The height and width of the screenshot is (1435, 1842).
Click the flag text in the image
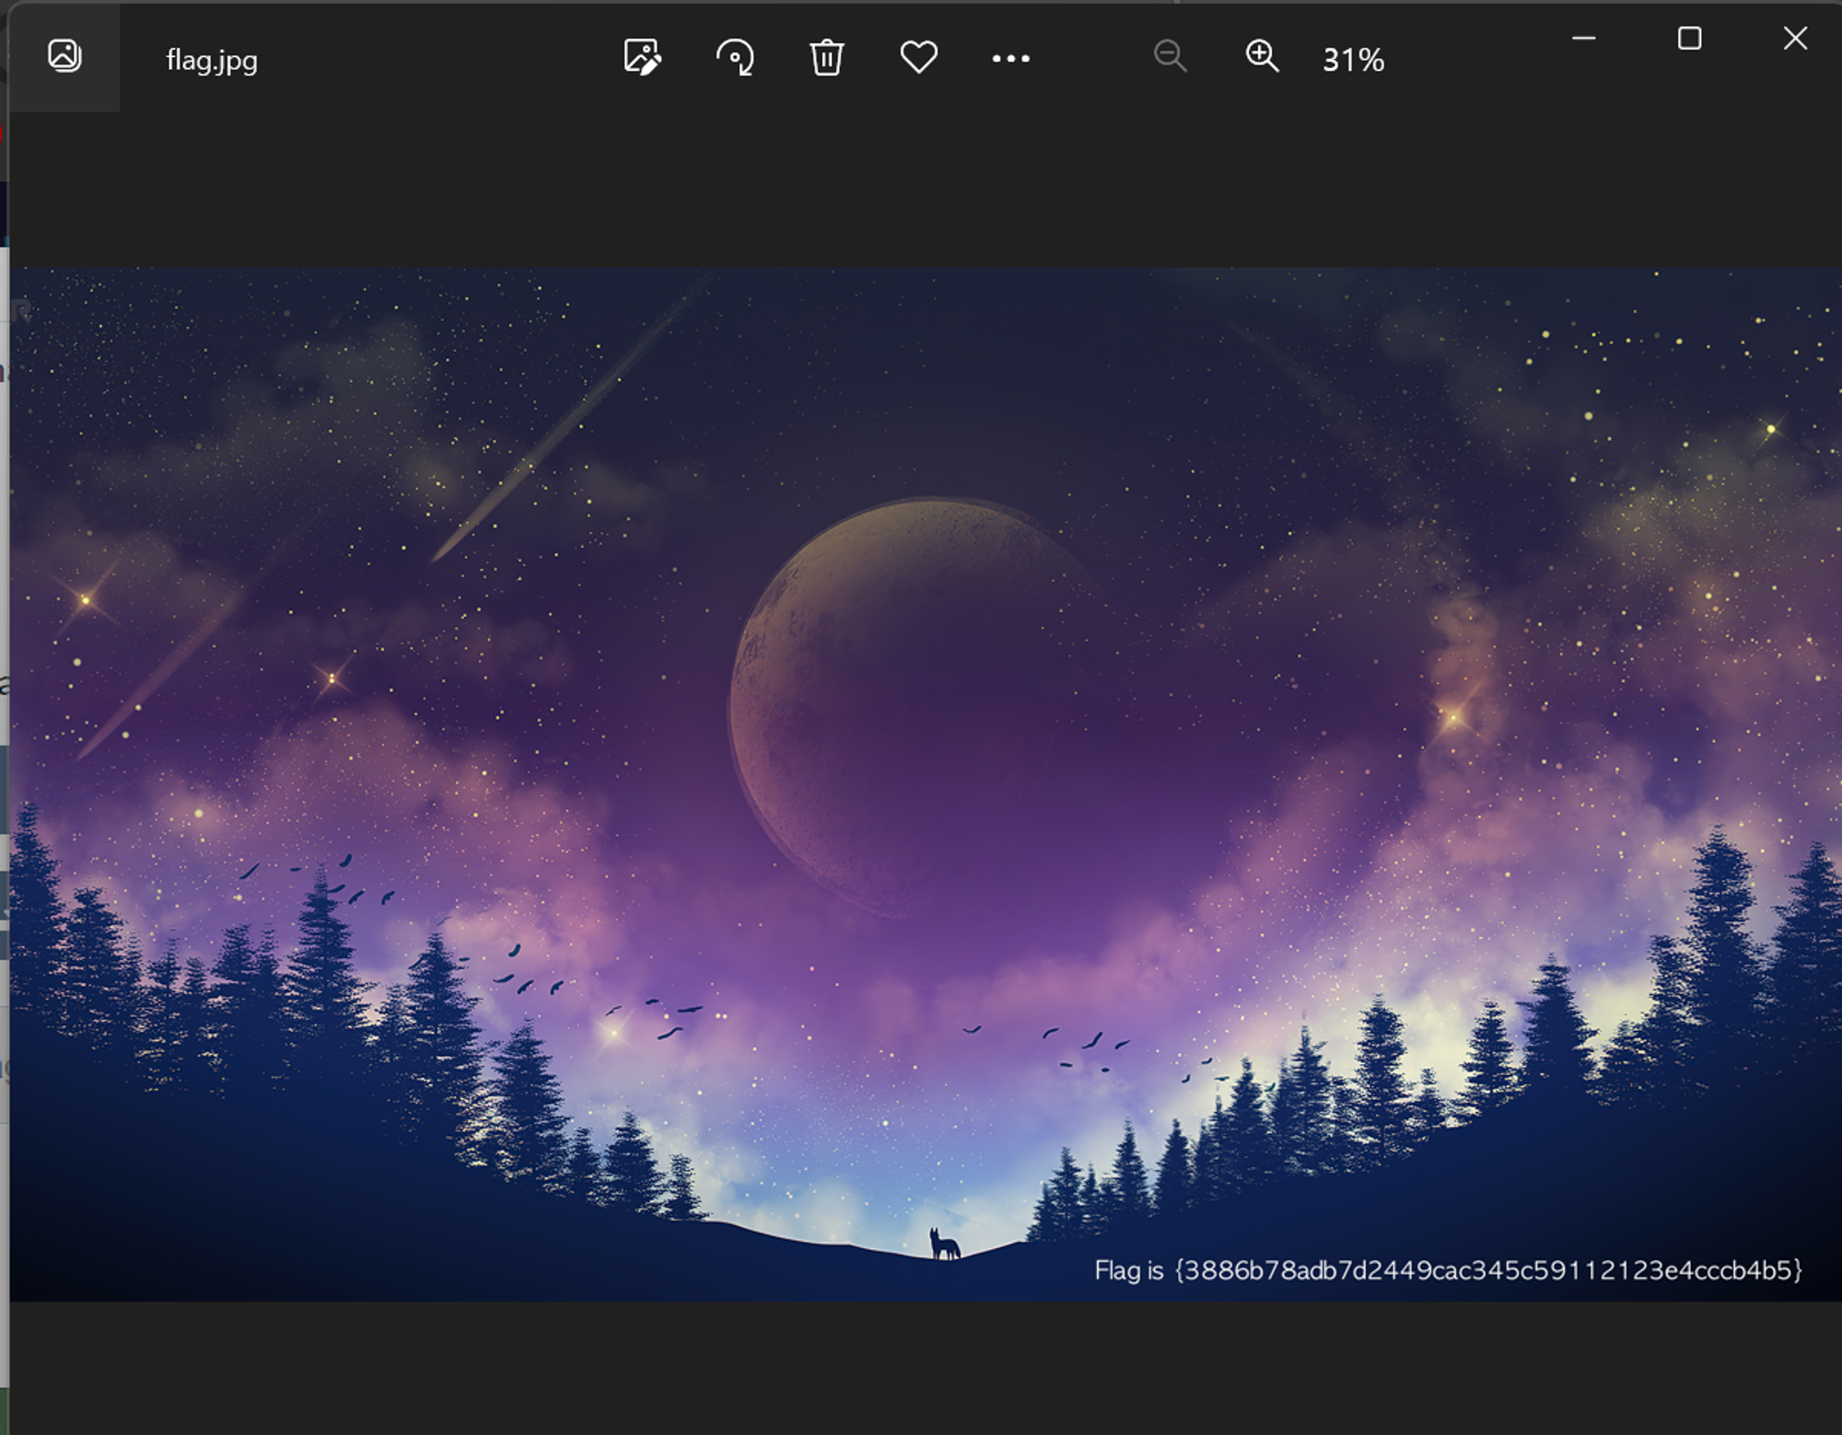coord(1448,1270)
